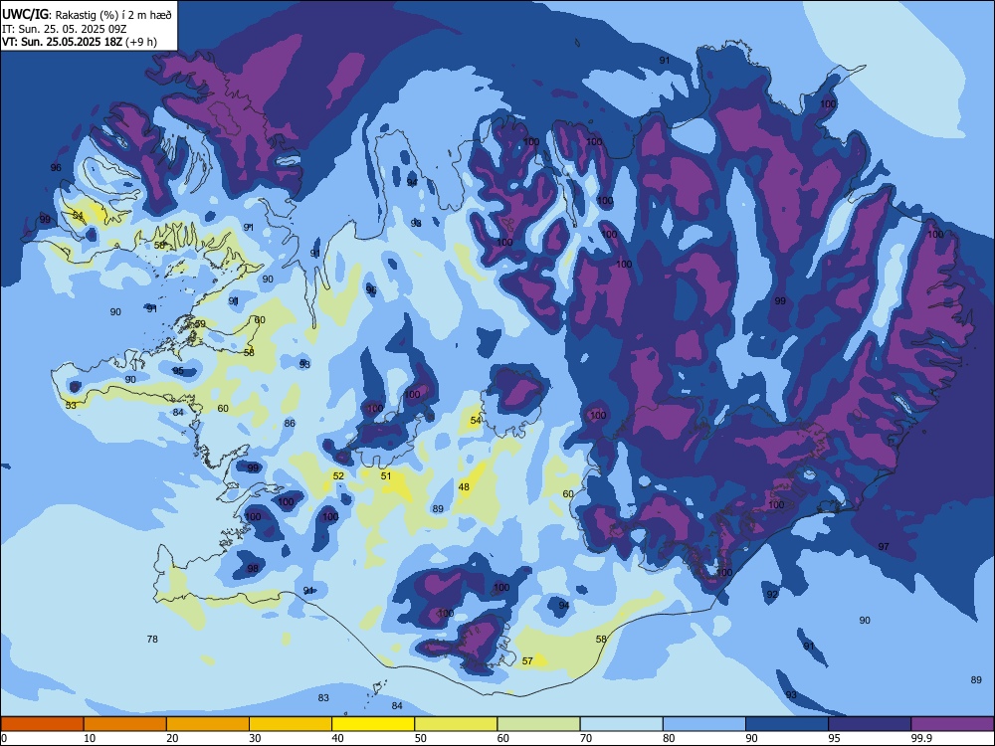995x746 pixels.
Task: Click the value '92' off the southeast coast
Action: (772, 595)
